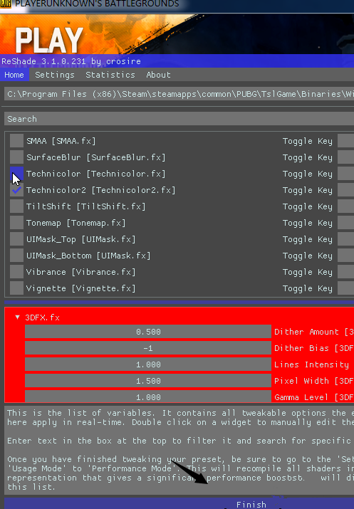This screenshot has height=509, width=354.
Task: Enable the Vibrance effect checkbox
Action: (x=16, y=272)
